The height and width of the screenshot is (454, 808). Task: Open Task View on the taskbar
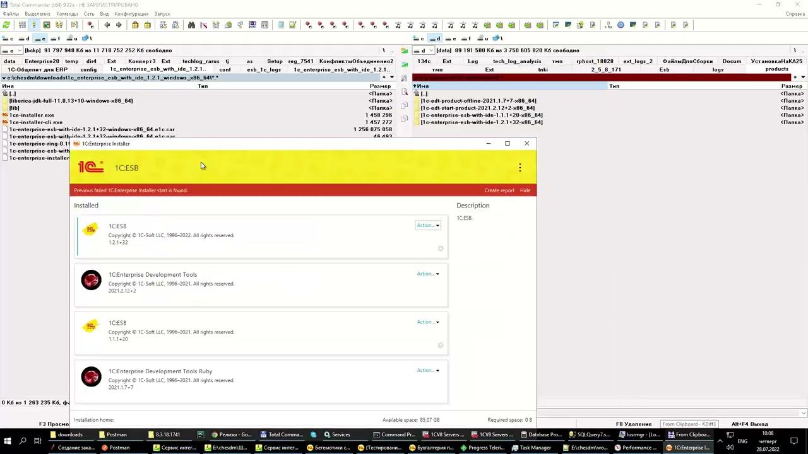[x=38, y=441]
